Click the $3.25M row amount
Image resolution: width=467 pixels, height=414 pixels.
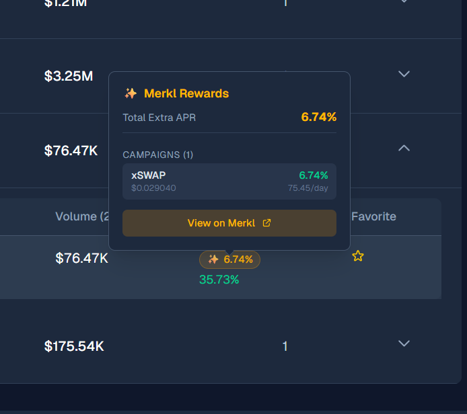(x=69, y=76)
